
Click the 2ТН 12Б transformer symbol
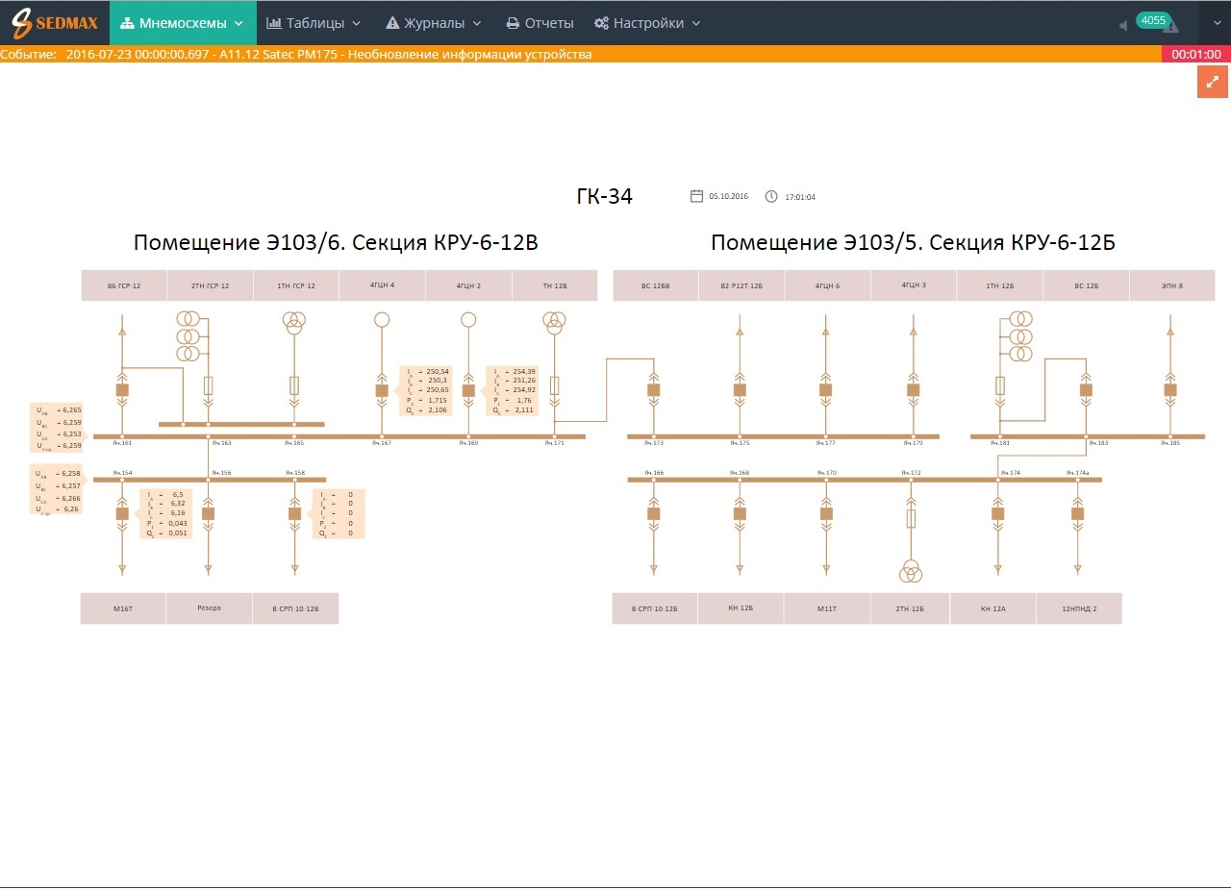pyautogui.click(x=911, y=573)
